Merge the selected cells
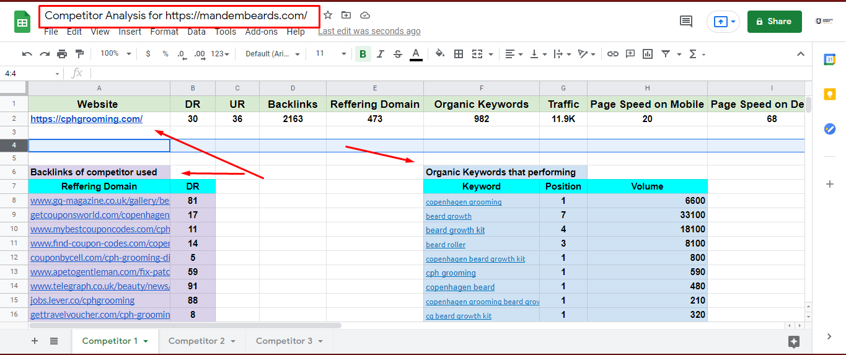Image resolution: width=846 pixels, height=355 pixels. coord(477,54)
